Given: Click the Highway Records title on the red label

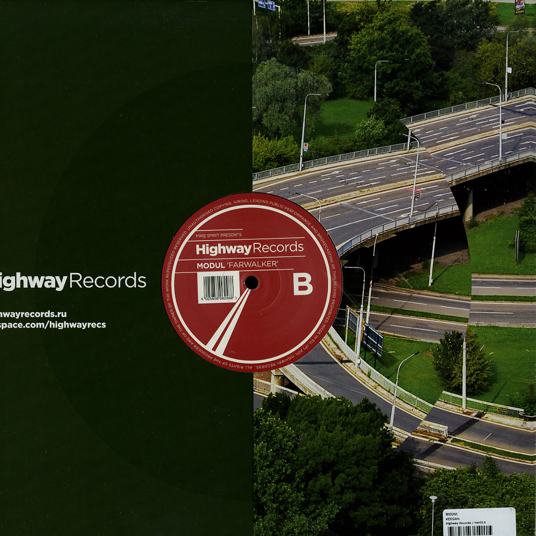Looking at the screenshot, I should coord(249,248).
